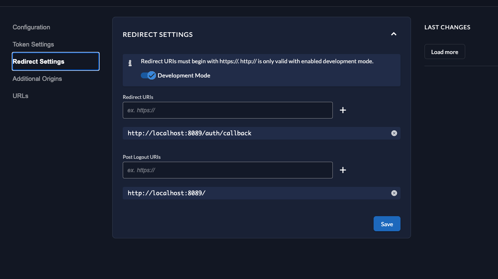Focus the Post Logout URIs input field

tap(227, 170)
